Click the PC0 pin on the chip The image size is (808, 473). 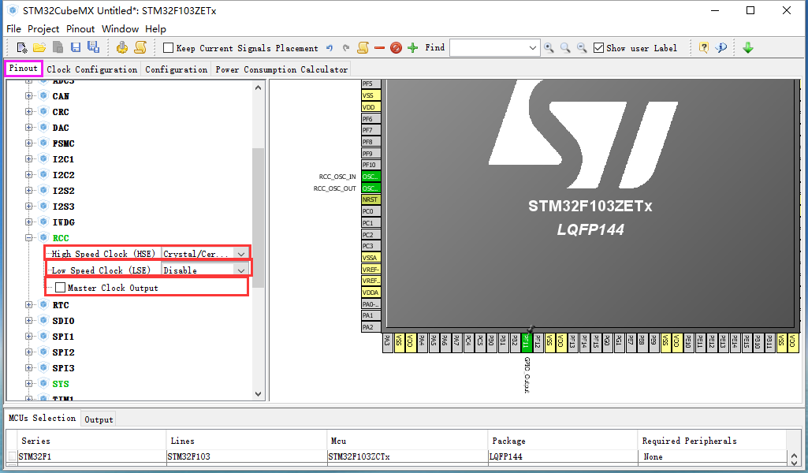pyautogui.click(x=371, y=211)
